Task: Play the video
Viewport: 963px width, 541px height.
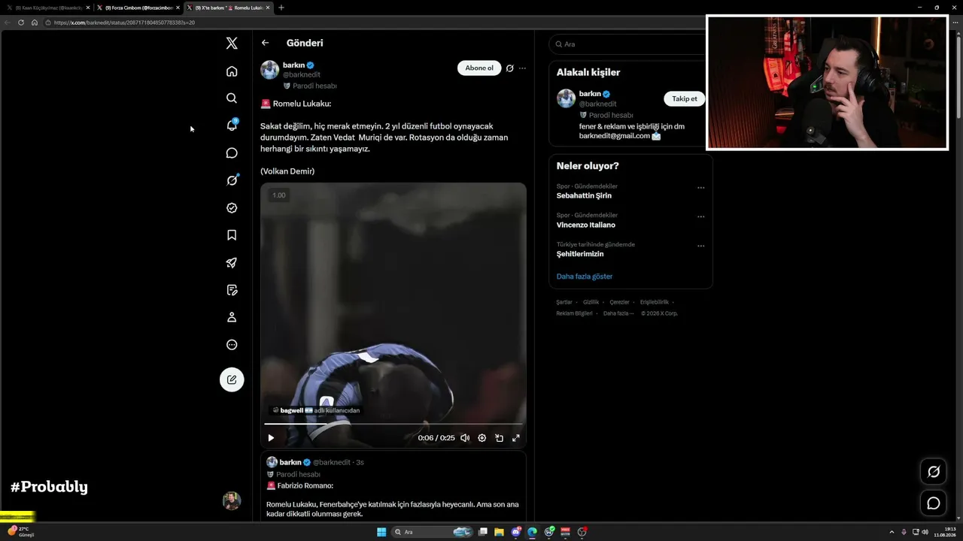Action: click(x=271, y=438)
